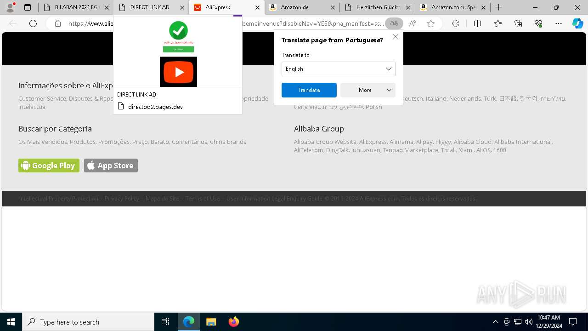Switch to Amazon.de tab
Viewport: 588px width, 331px height.
pyautogui.click(x=301, y=7)
